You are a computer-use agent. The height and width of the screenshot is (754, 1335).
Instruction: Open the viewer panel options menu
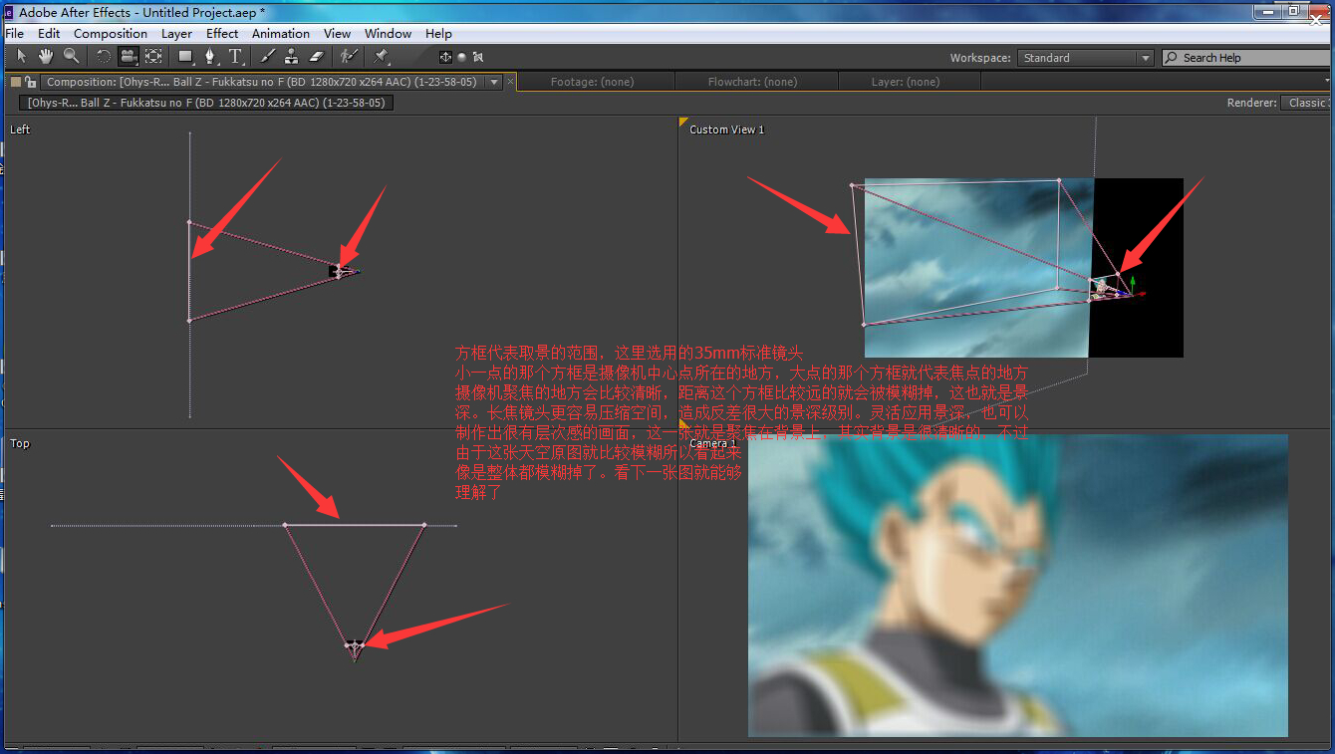[1329, 79]
